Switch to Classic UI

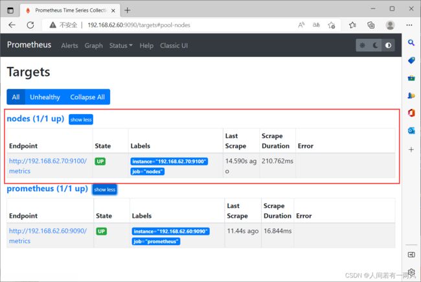coord(174,45)
